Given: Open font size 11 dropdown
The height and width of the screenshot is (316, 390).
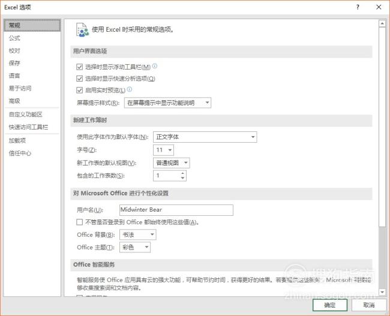Looking at the screenshot, I should 163,150.
